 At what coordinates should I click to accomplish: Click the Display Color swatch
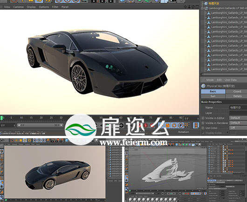(233, 133)
